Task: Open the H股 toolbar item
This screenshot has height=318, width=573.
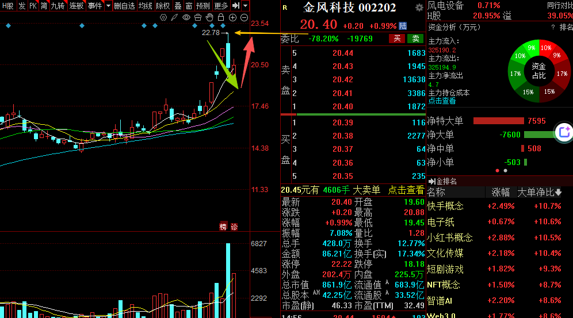Action: click(7, 6)
